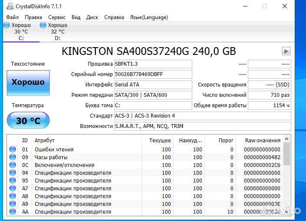The image size is (306, 221).
Task: Click the Интерфейс field Serial ATA
Action: pos(153,85)
